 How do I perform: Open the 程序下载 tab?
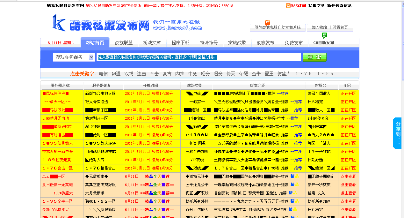180,42
